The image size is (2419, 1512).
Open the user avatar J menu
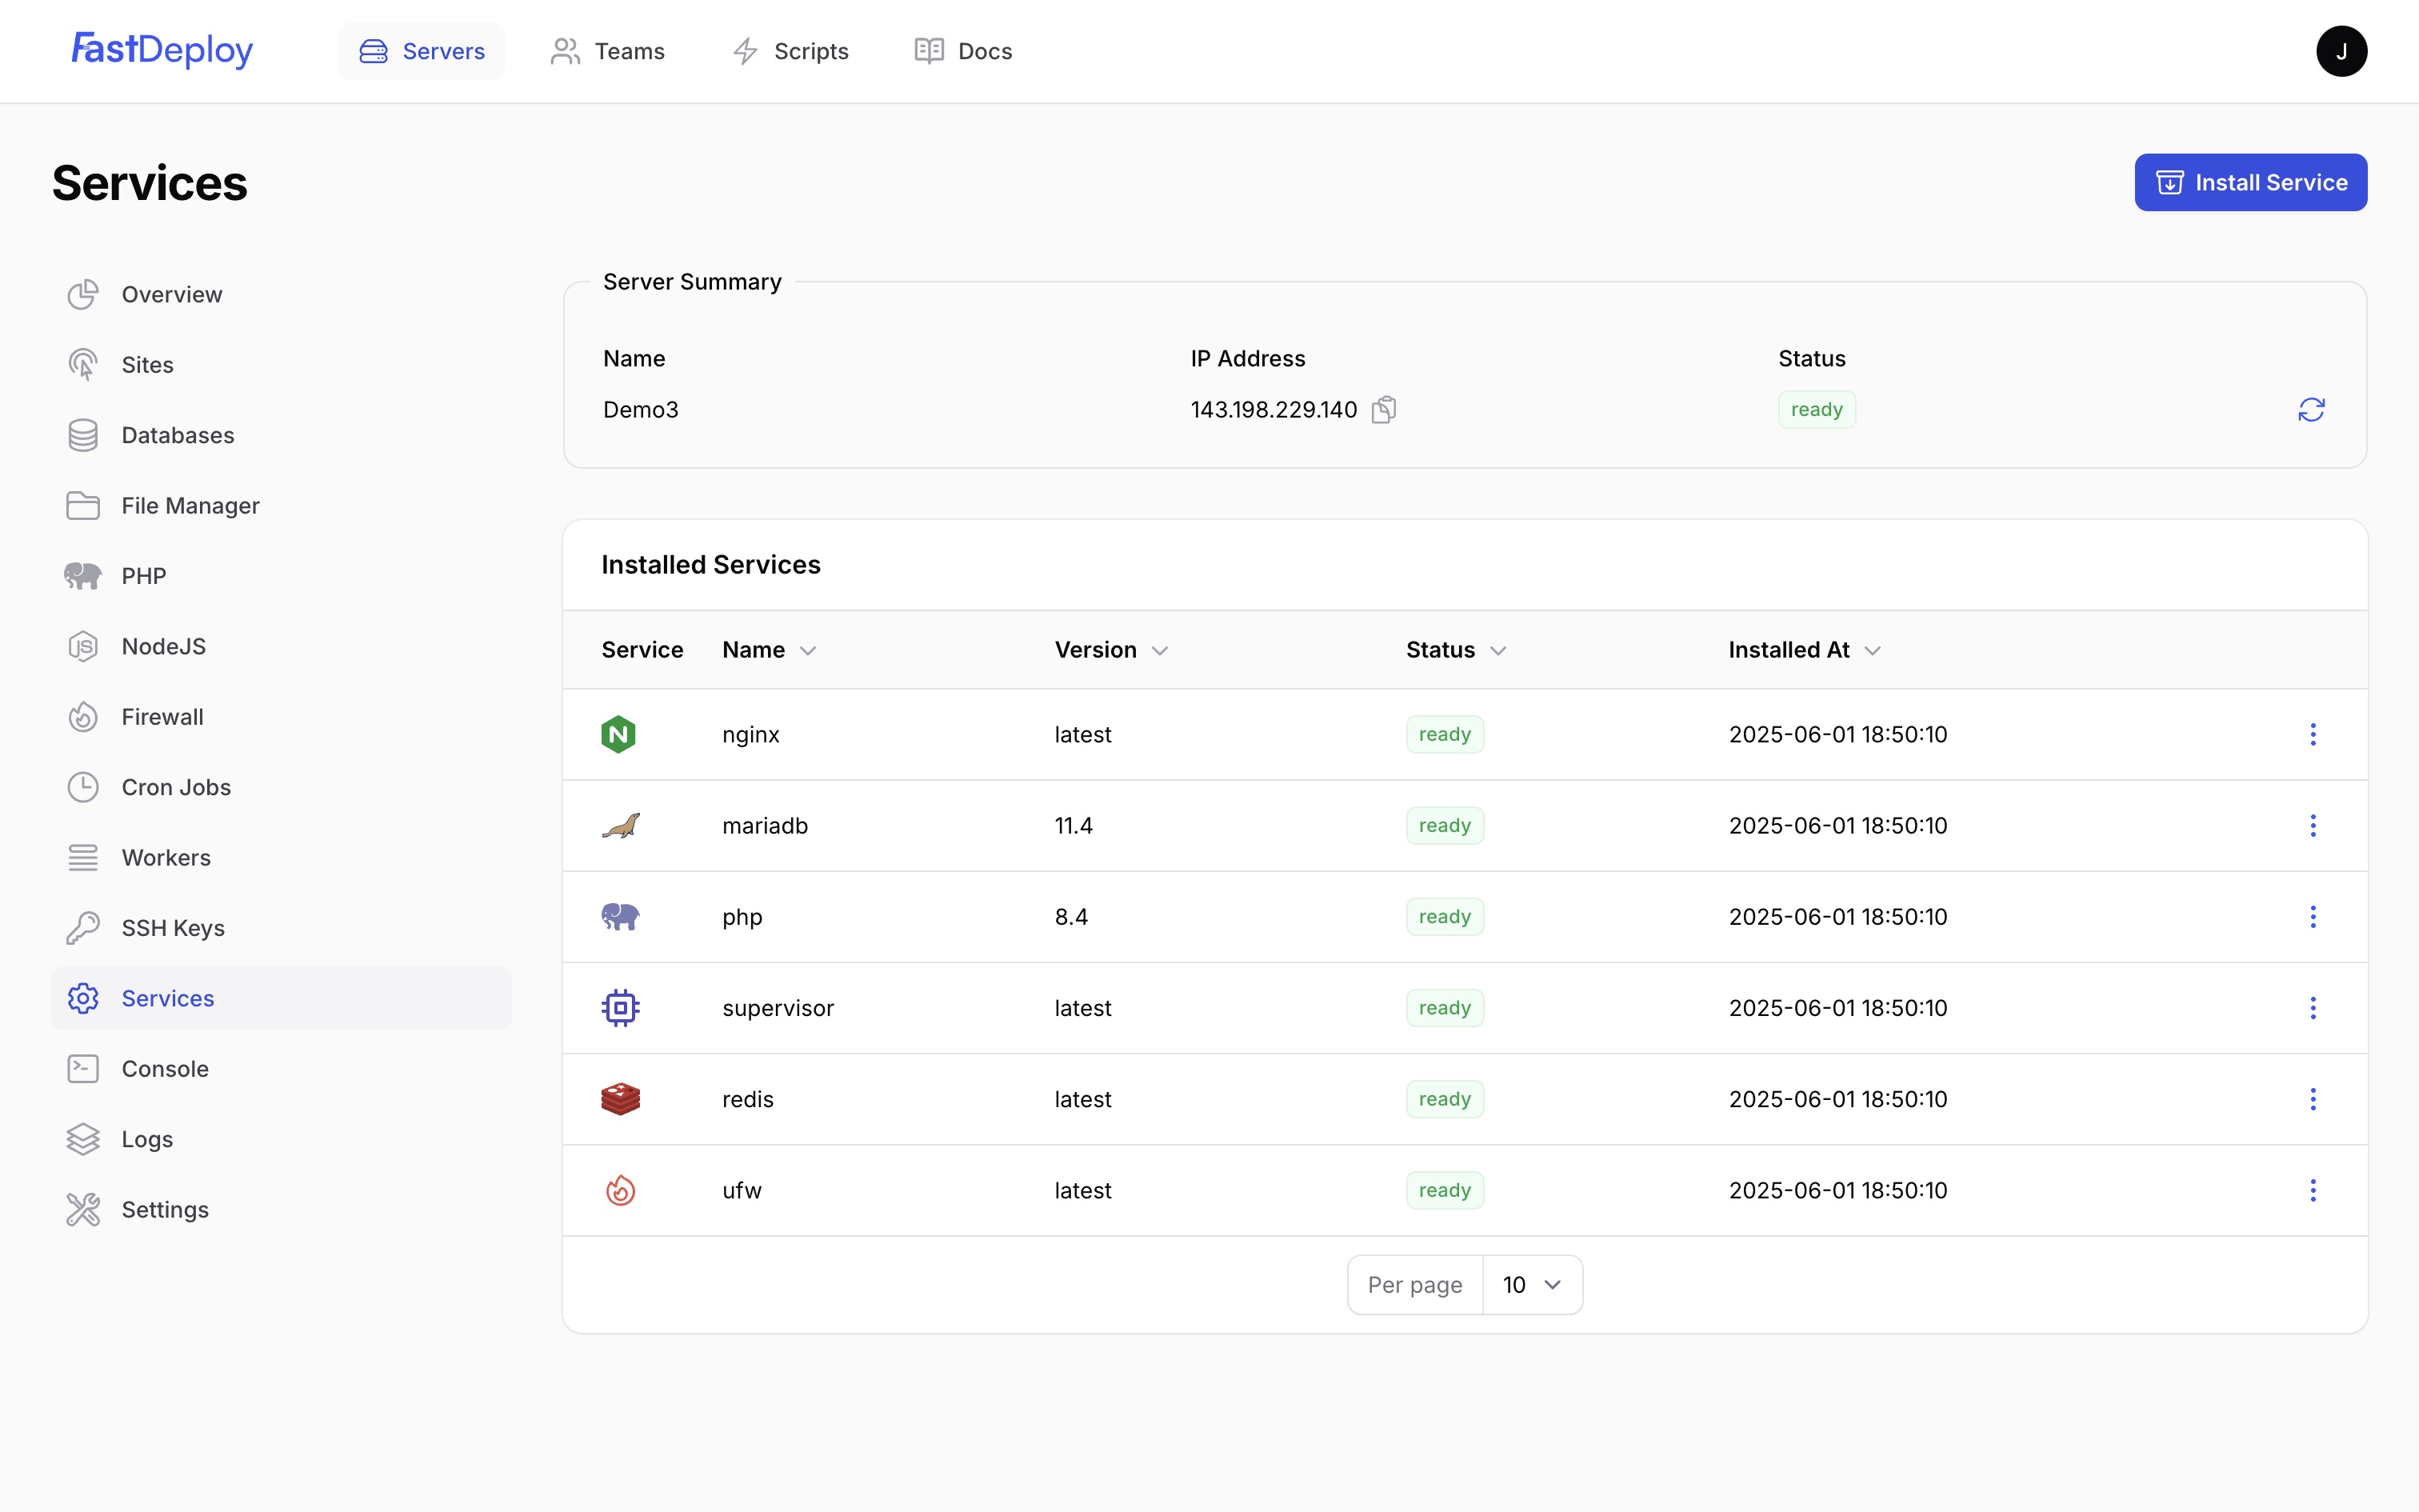click(2341, 51)
